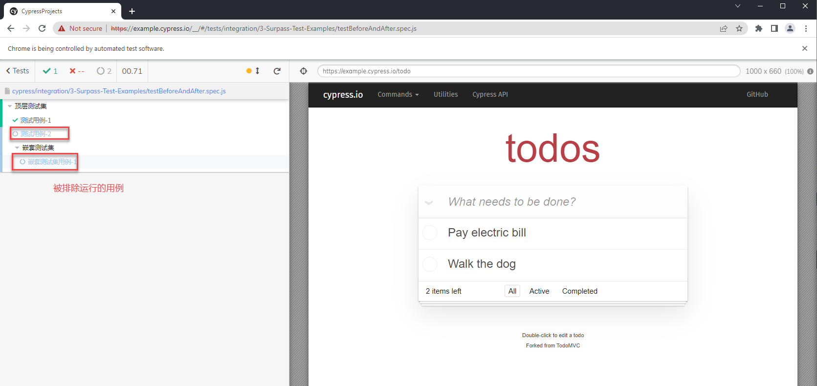Click the browser back arrow

pos(11,28)
